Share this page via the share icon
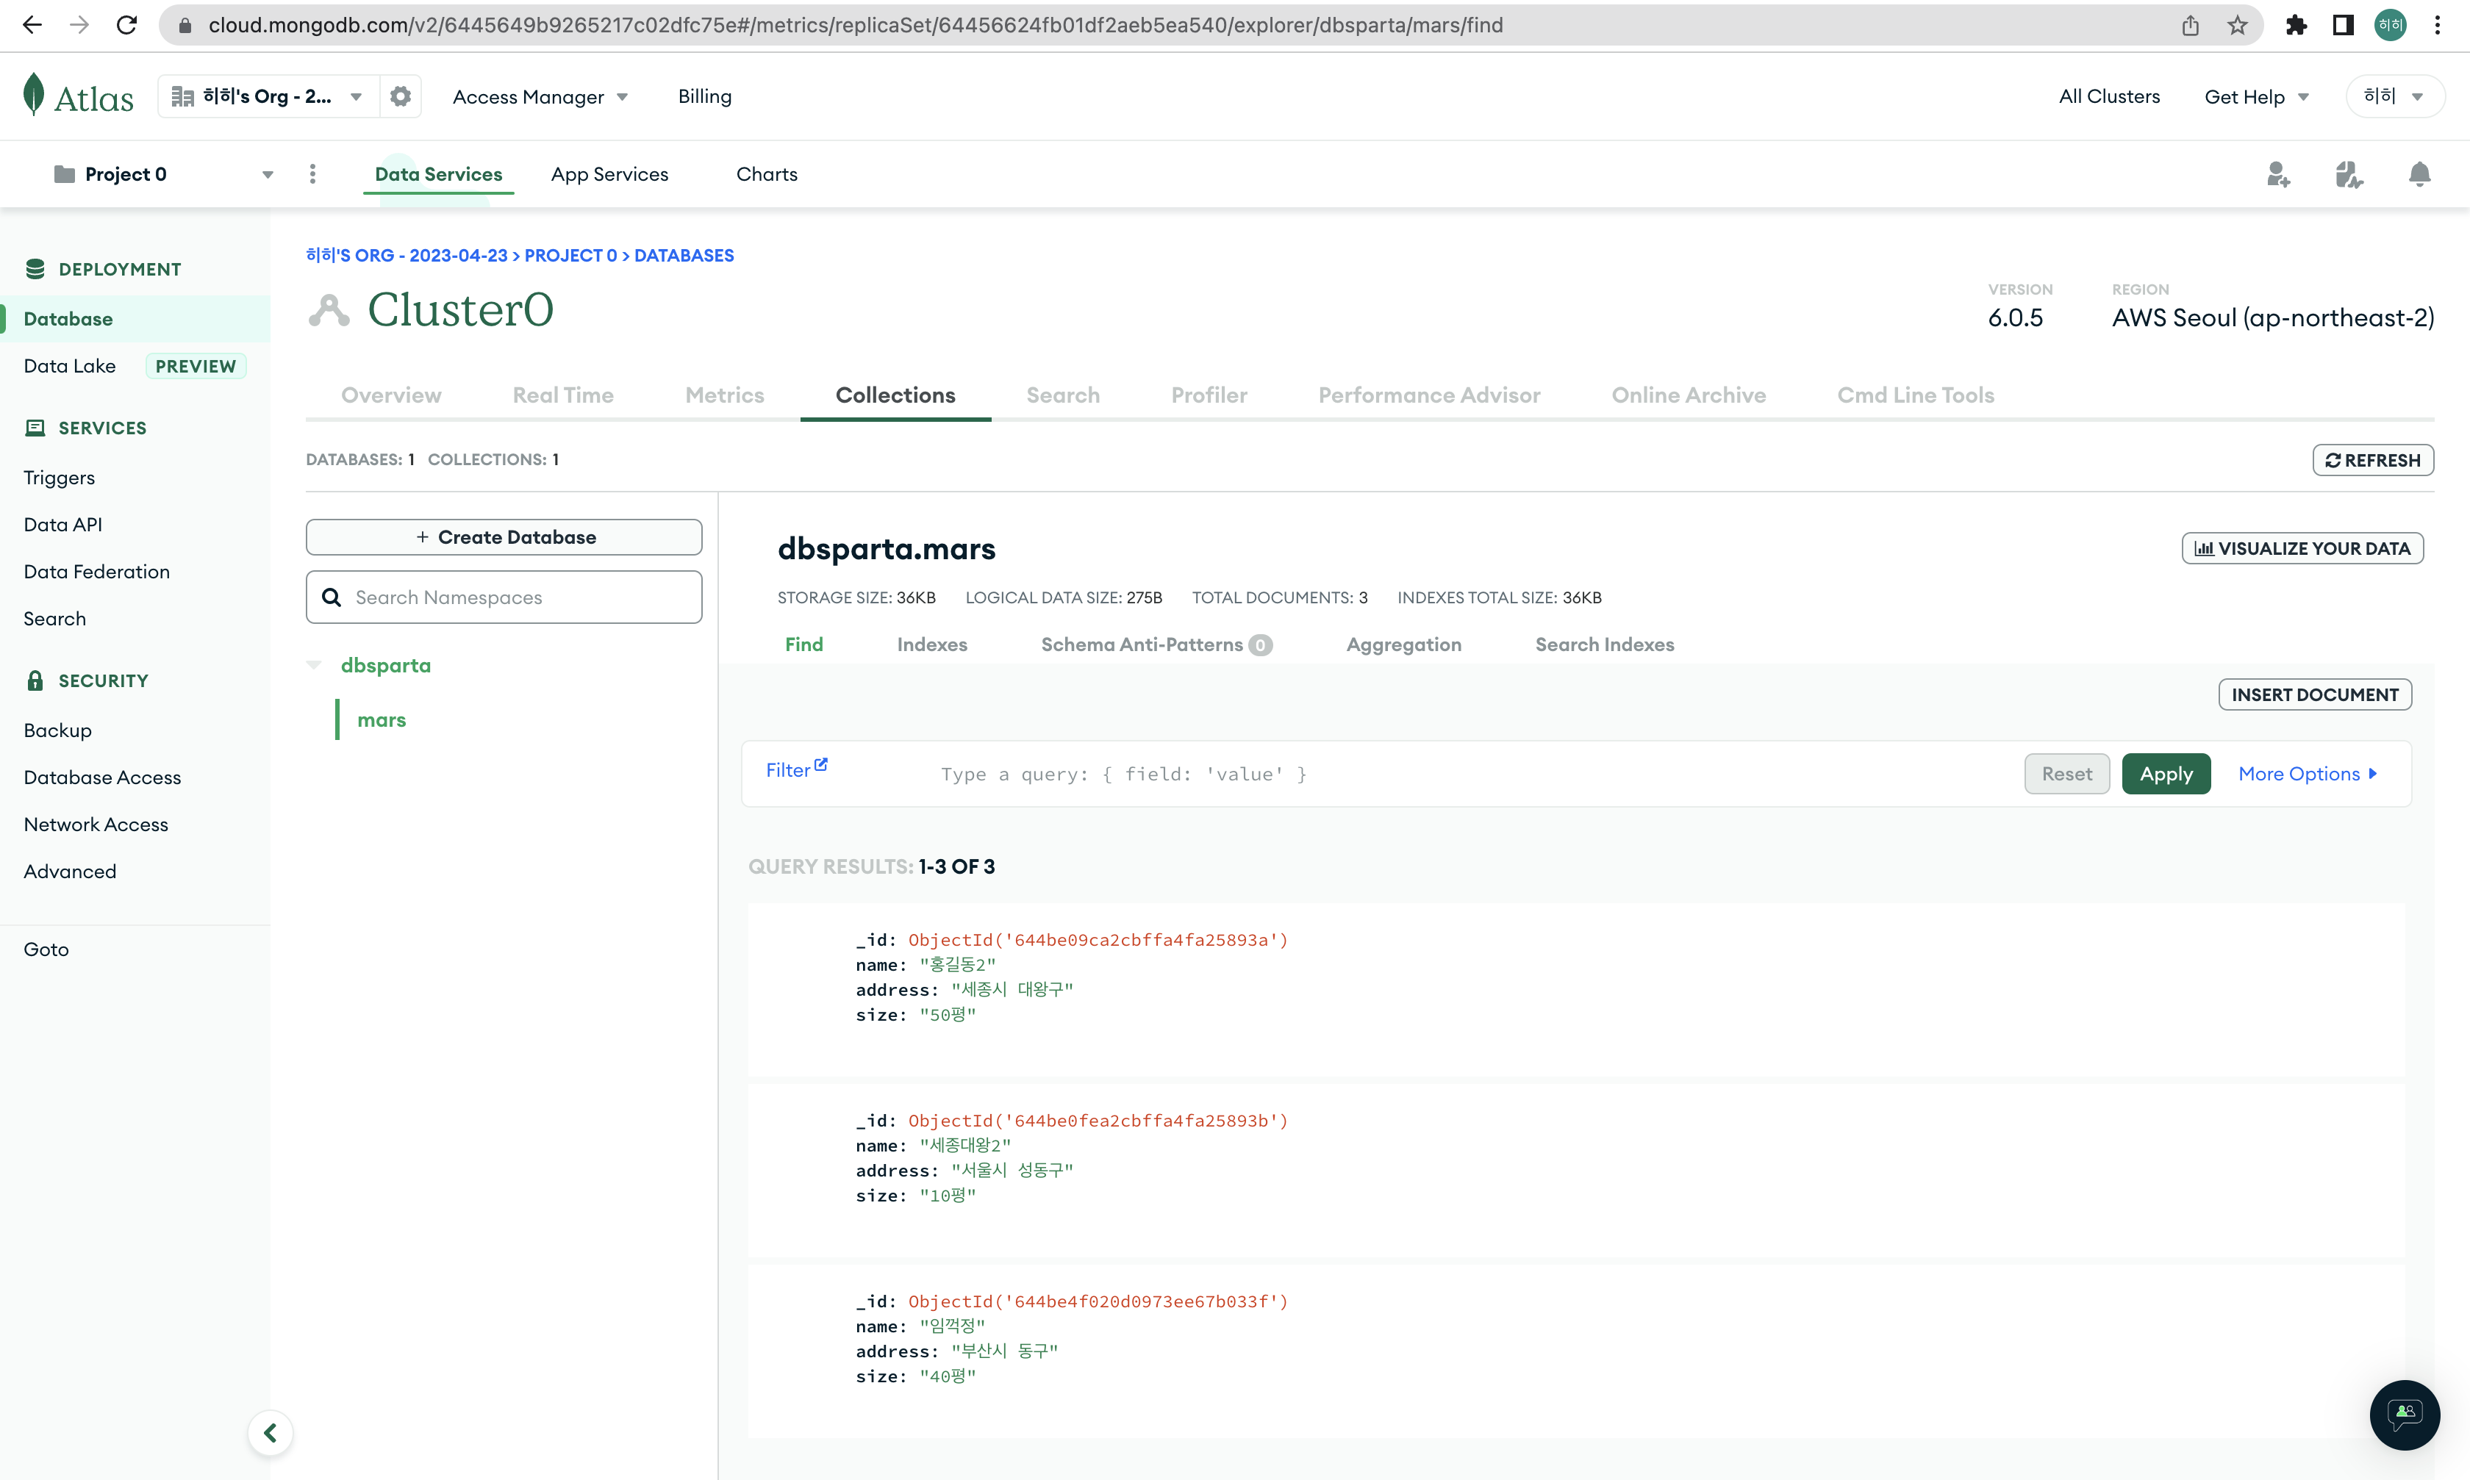Image resolution: width=2470 pixels, height=1480 pixels. [2190, 25]
